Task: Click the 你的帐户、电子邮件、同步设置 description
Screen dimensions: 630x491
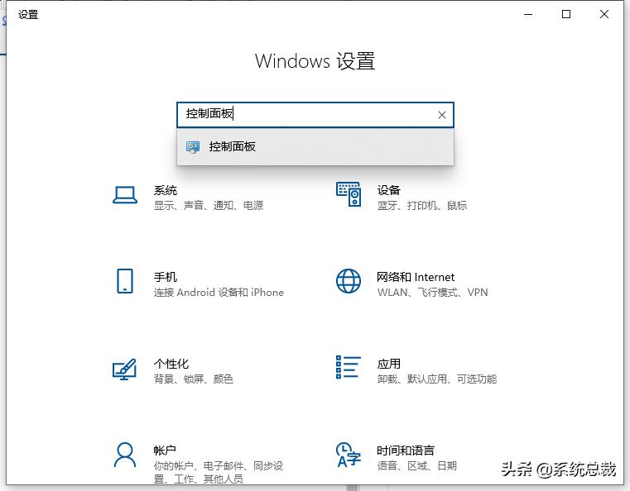Action: pos(219,472)
